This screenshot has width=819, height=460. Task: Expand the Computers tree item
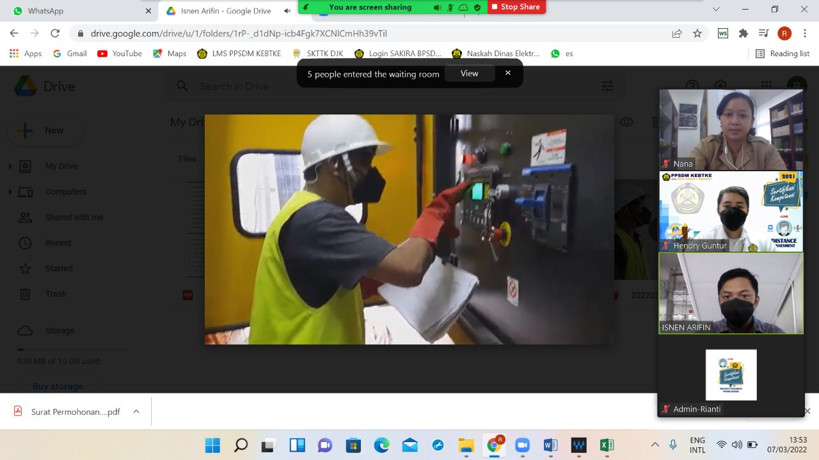pos(10,192)
